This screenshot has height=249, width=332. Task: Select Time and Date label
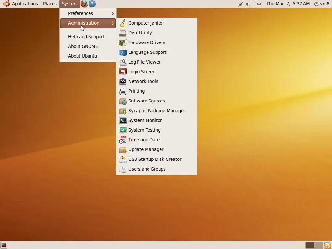pos(144,140)
